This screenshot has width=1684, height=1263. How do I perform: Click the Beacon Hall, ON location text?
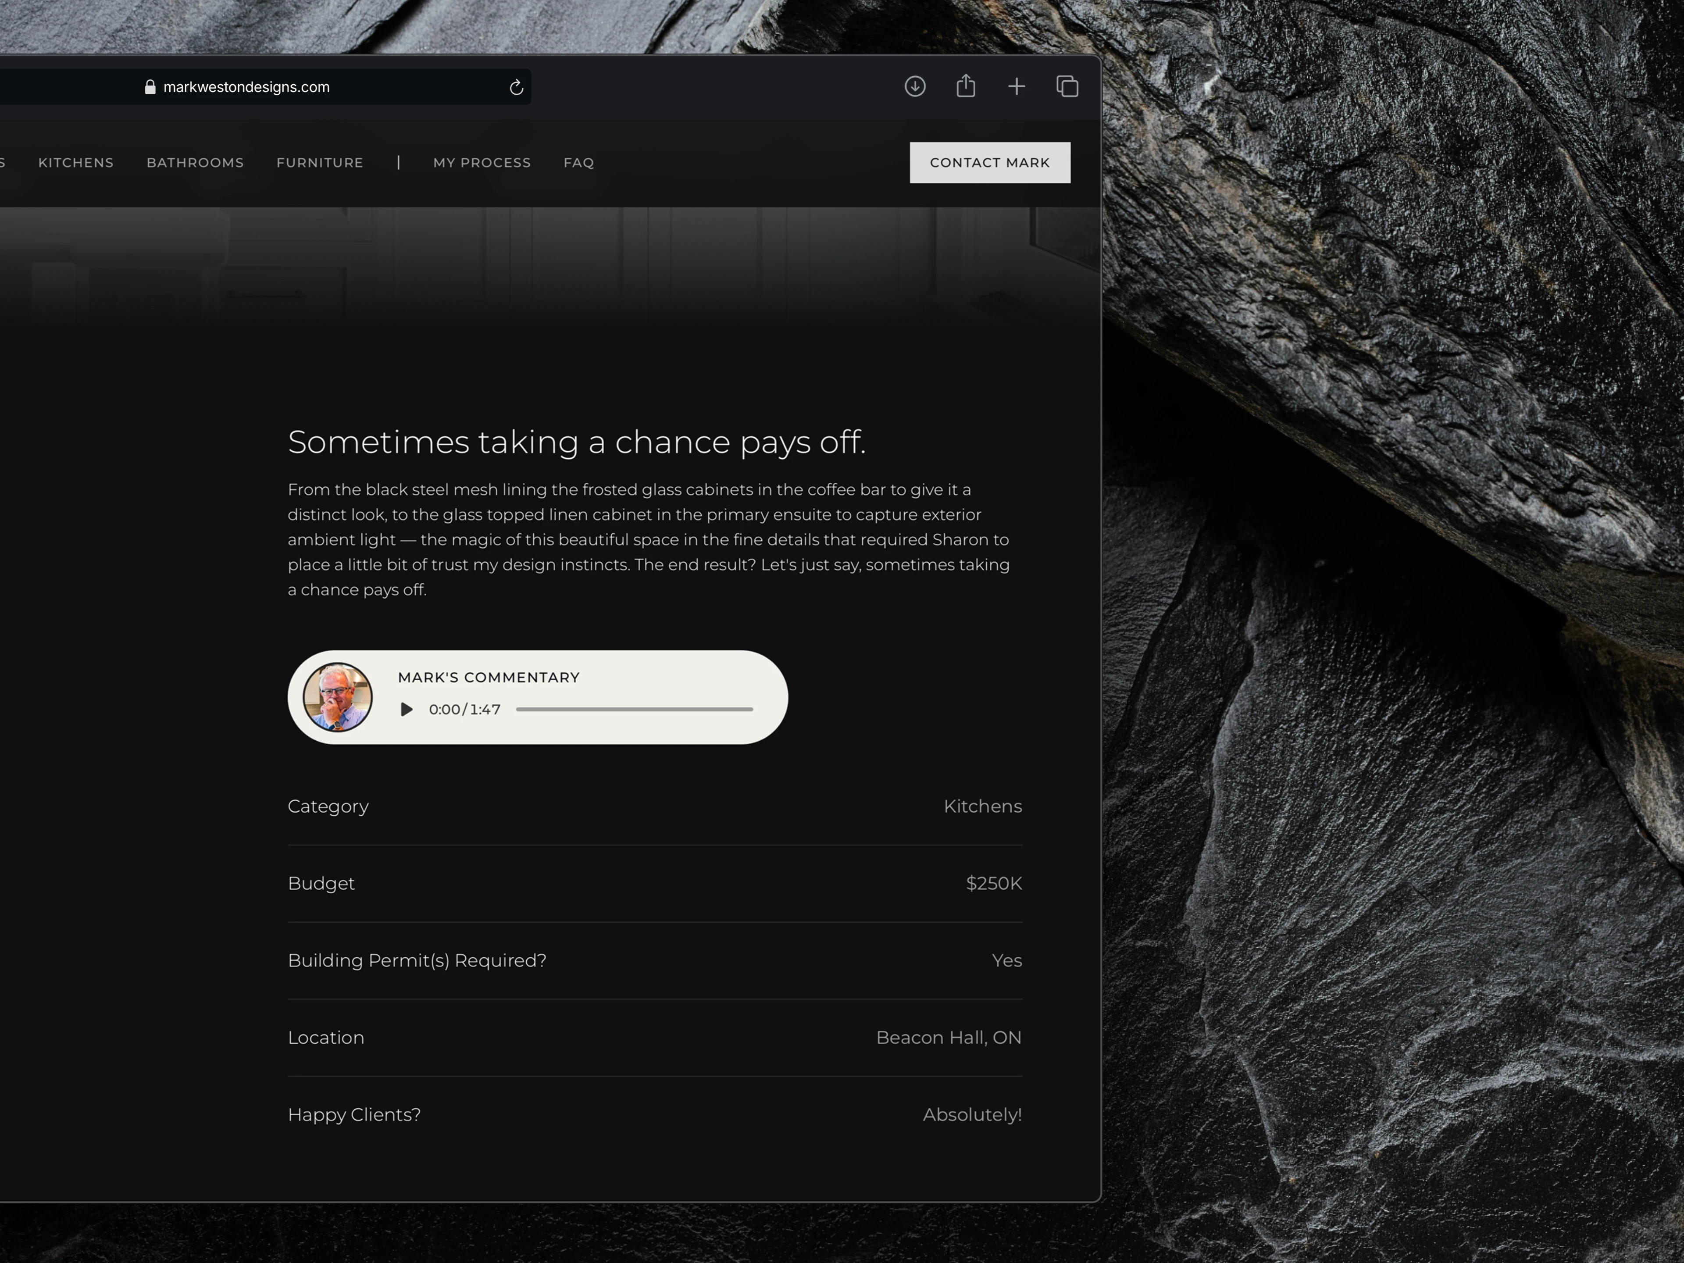tap(949, 1038)
